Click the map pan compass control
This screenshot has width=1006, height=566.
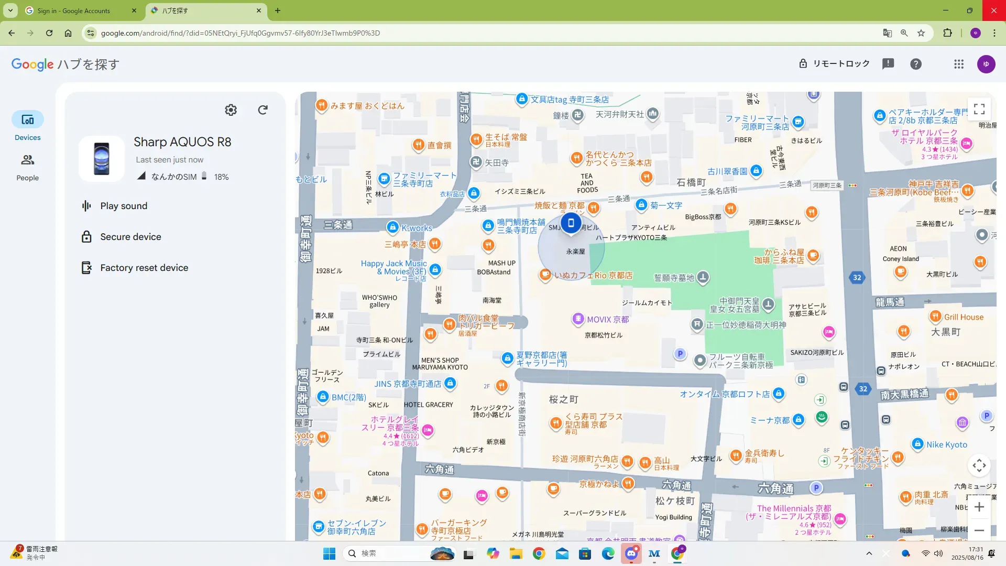pos(979,465)
